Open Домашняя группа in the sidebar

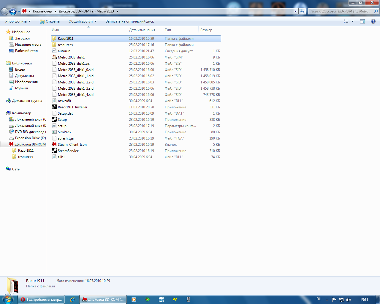coord(27,101)
